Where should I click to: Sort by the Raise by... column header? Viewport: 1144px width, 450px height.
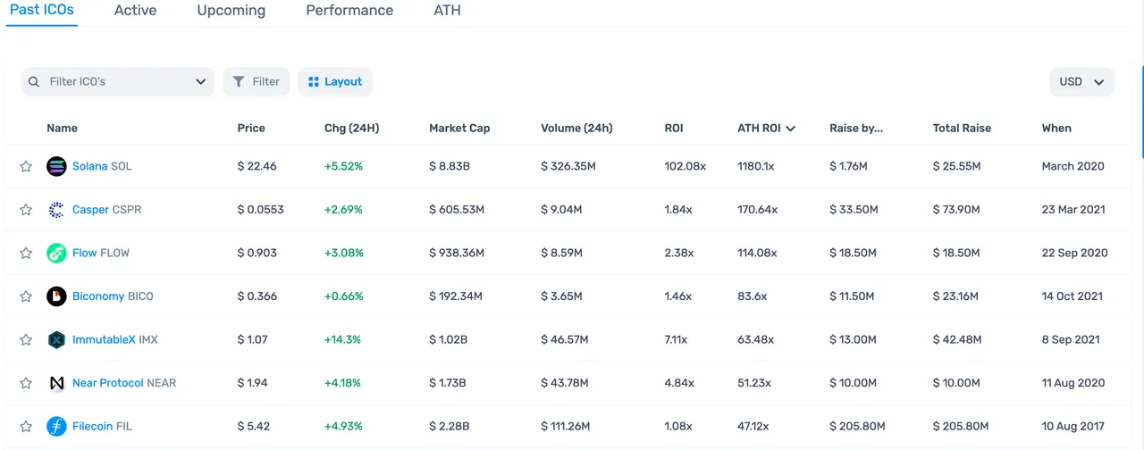[x=856, y=128]
